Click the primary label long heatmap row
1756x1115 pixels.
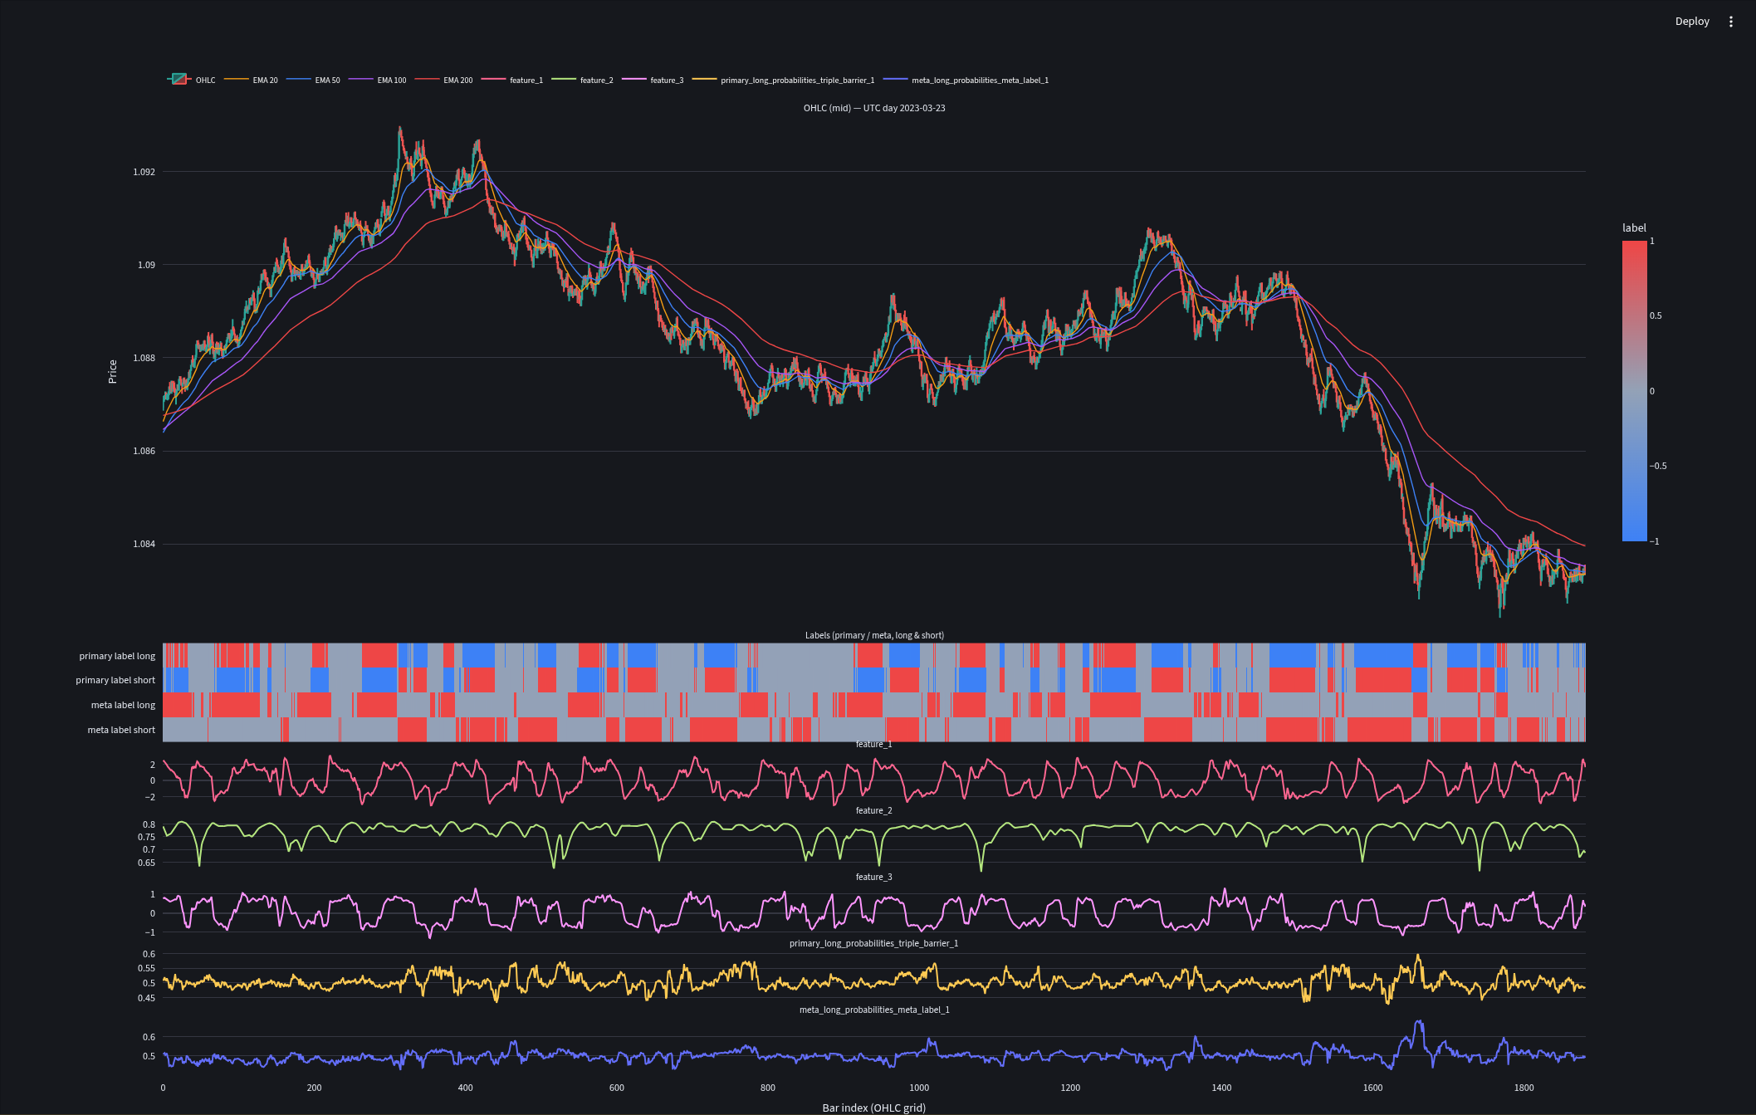(874, 655)
